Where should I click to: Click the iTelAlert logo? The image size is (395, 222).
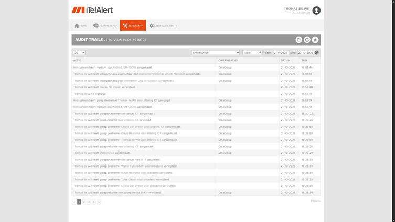click(x=92, y=10)
